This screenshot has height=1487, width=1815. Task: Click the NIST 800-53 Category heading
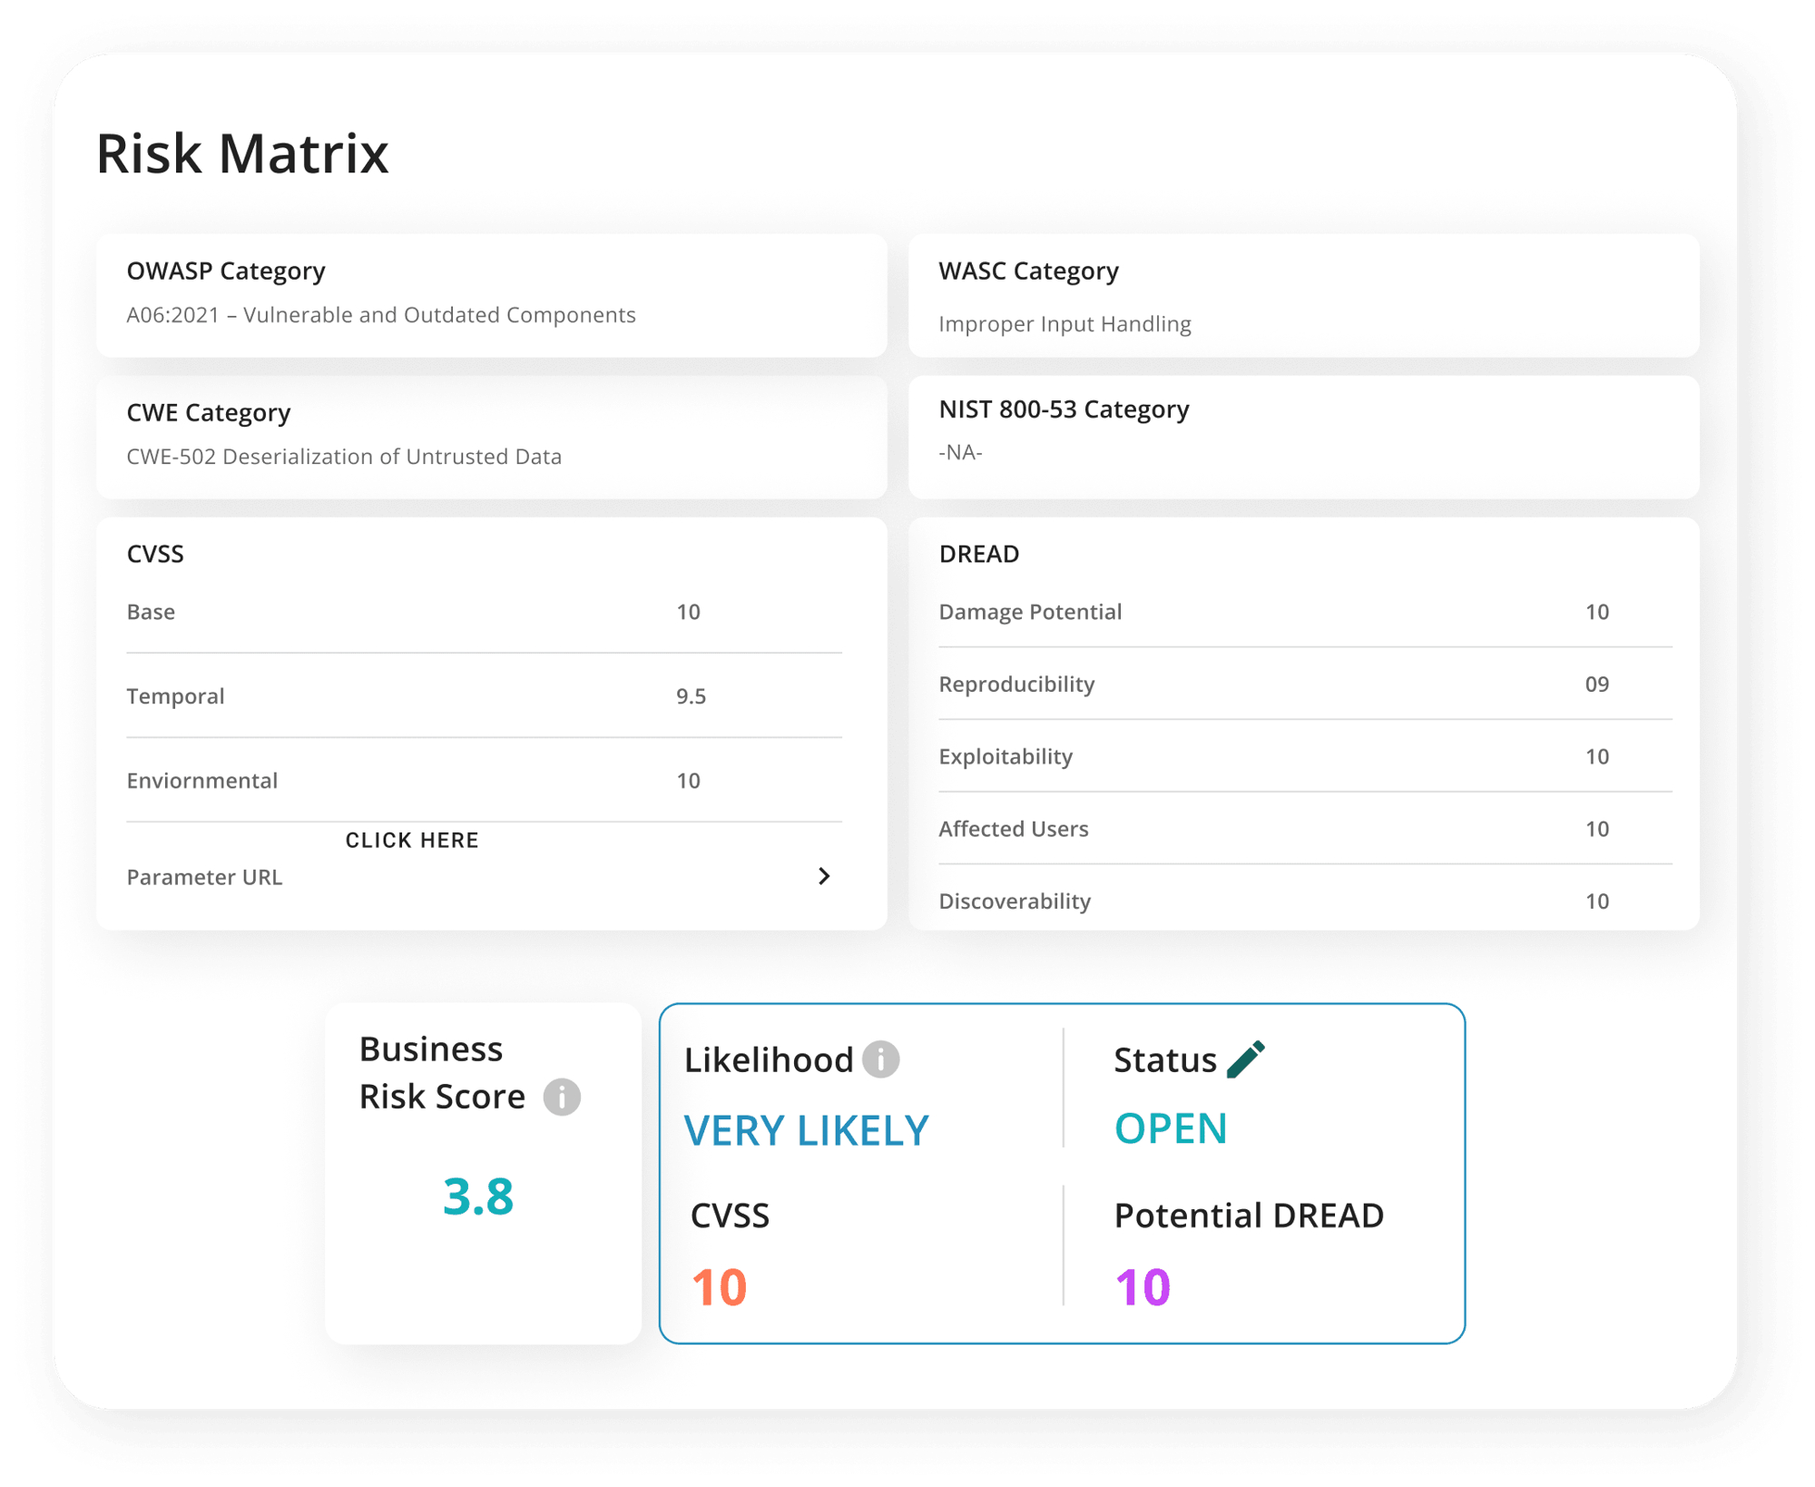coord(1064,409)
